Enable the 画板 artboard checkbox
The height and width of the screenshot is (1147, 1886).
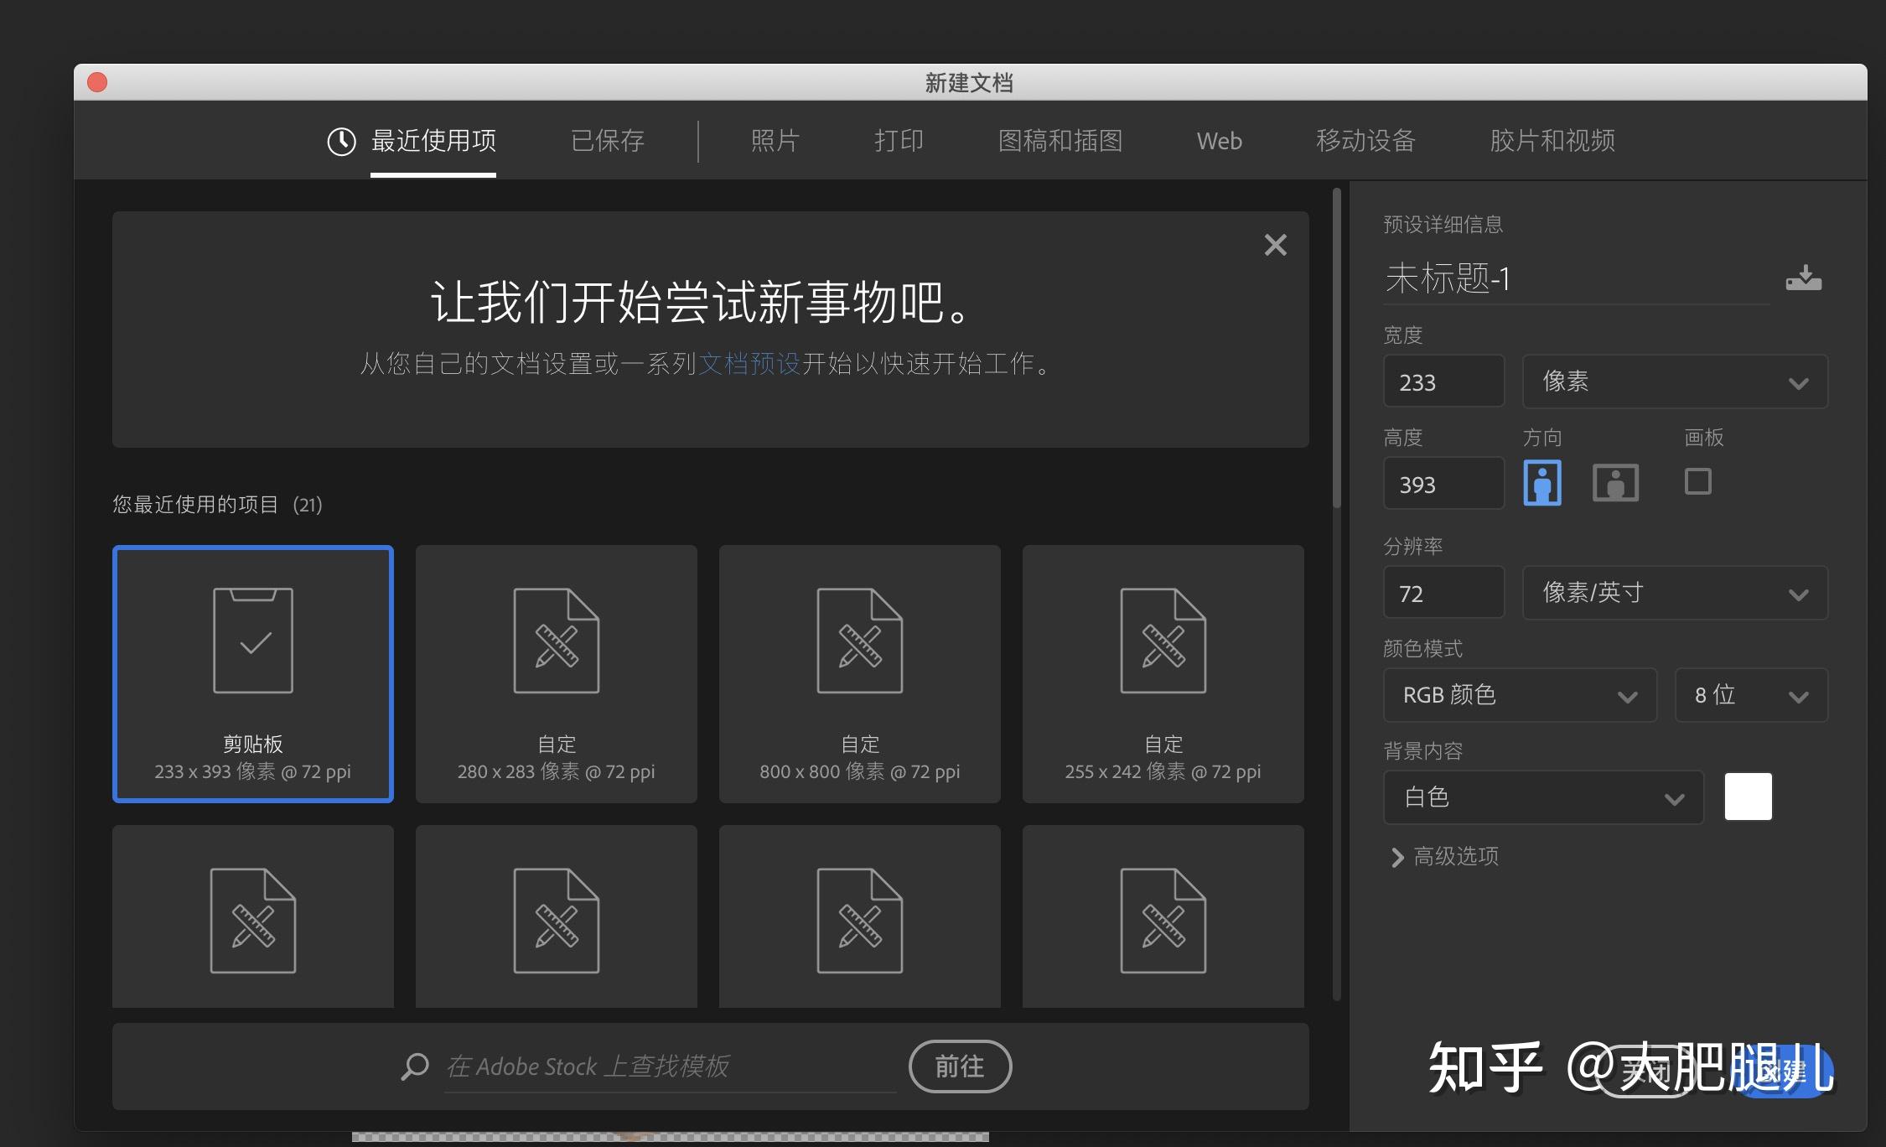pos(1697,481)
